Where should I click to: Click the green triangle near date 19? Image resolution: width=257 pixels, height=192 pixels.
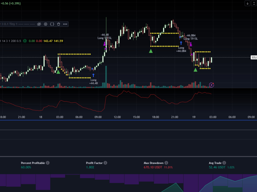pyautogui.click(x=195, y=70)
